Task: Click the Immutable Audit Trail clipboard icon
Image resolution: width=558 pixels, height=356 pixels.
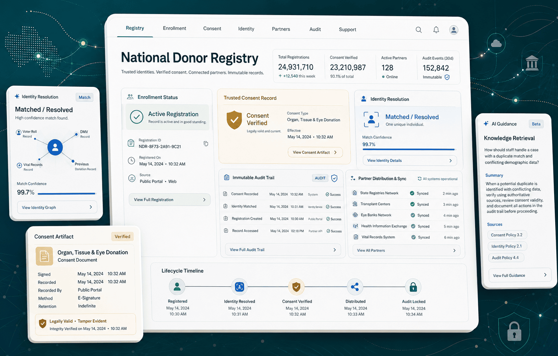Action: (226, 177)
